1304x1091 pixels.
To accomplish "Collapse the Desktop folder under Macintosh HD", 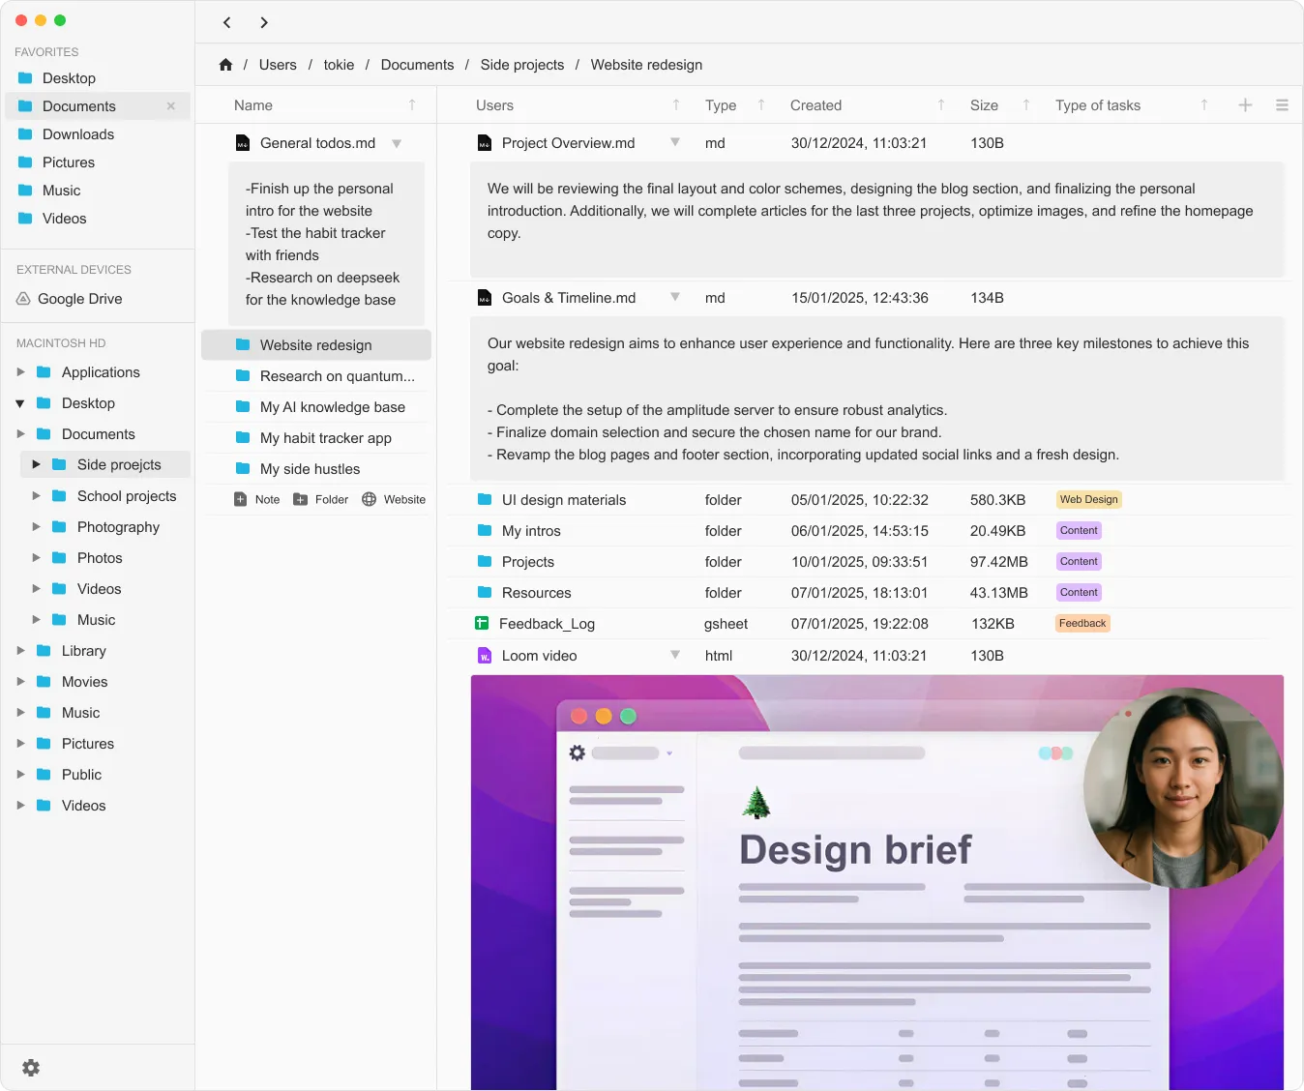I will (x=20, y=403).
